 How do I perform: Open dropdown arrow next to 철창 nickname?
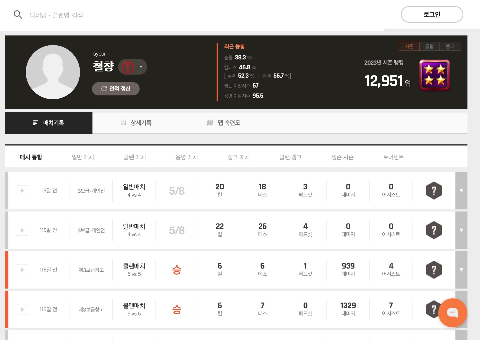[141, 67]
